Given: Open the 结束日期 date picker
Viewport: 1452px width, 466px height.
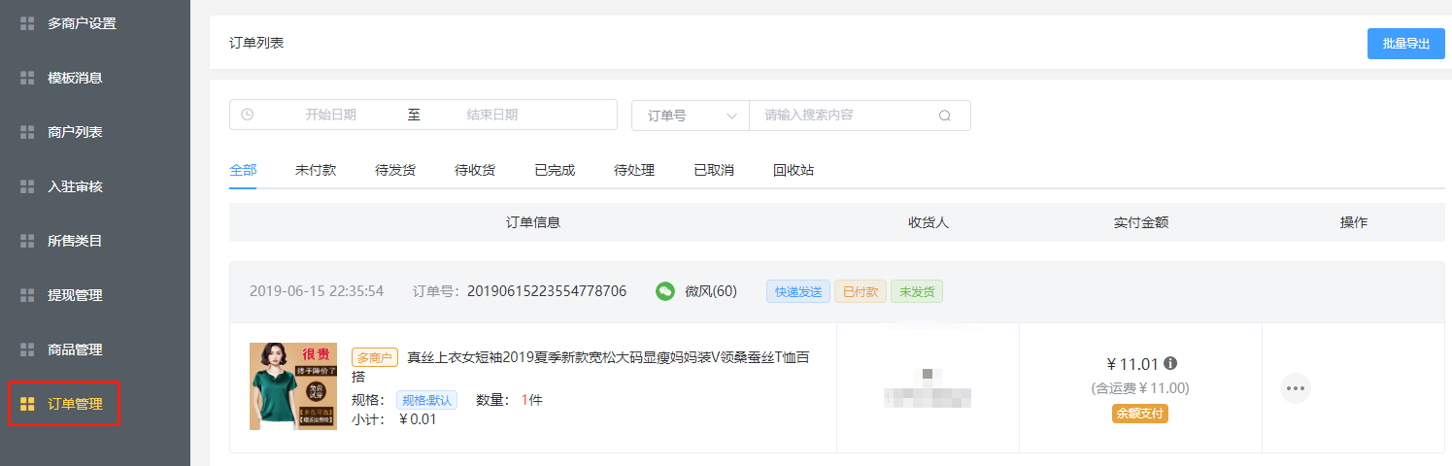Looking at the screenshot, I should click(x=491, y=115).
